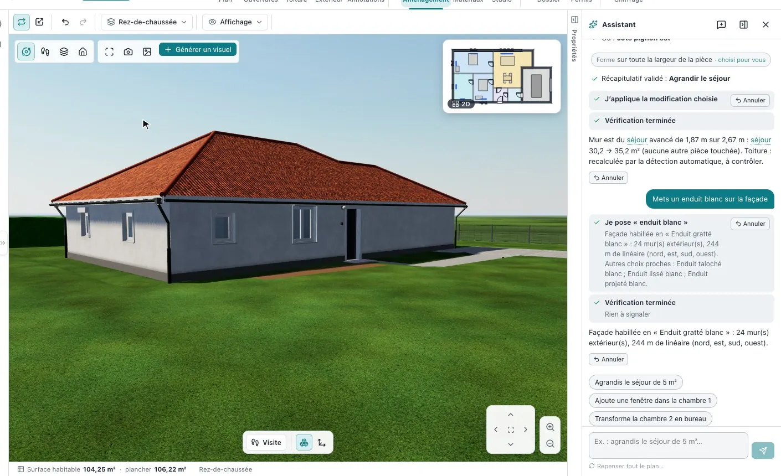
Task: Open the Affichage display dropdown
Action: tap(235, 22)
